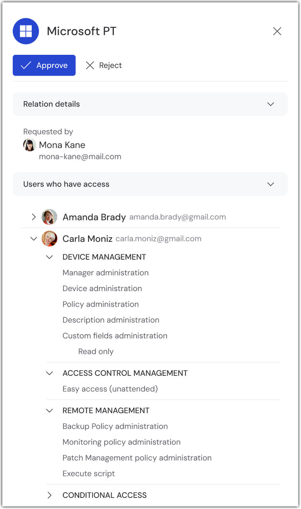Expand the Conditional Access group
The width and height of the screenshot is (301, 509).
[50, 495]
